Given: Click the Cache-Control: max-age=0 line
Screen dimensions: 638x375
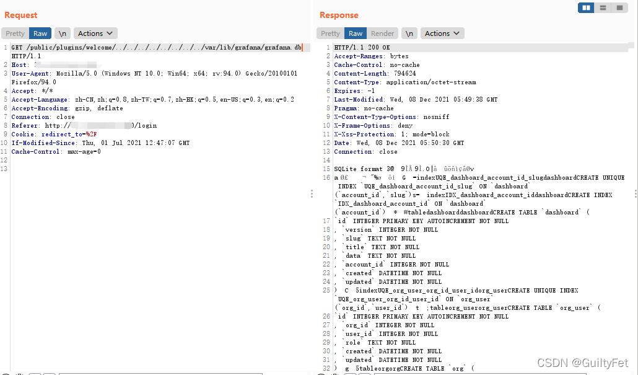Looking at the screenshot, I should (56, 152).
